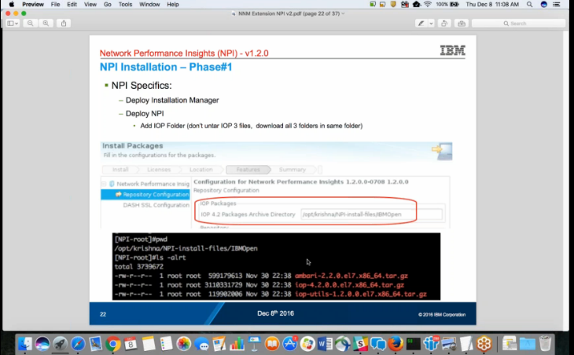
Task: Click 'ambari-2.2.0.el7.x86_64.tar.gz' file name
Action: 351,276
